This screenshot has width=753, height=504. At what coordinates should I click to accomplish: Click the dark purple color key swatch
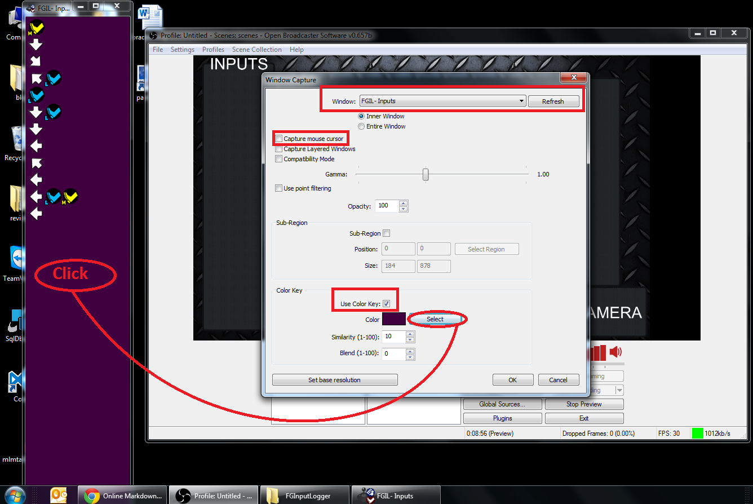tap(394, 319)
